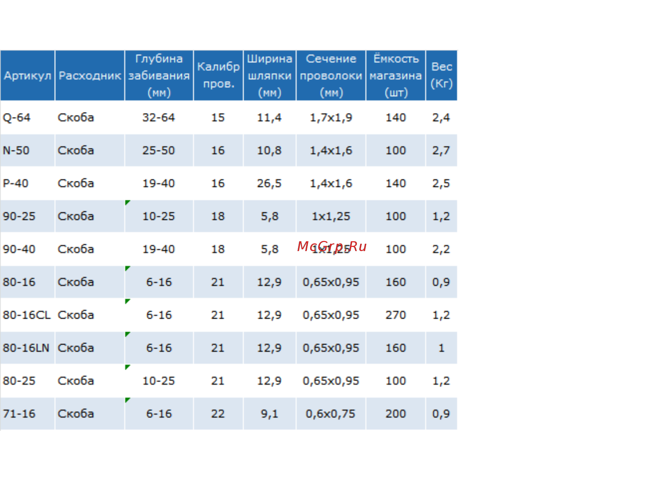Viewport: 660px width, 492px height.
Task: Select the Q-64 article cell
Action: coord(27,117)
